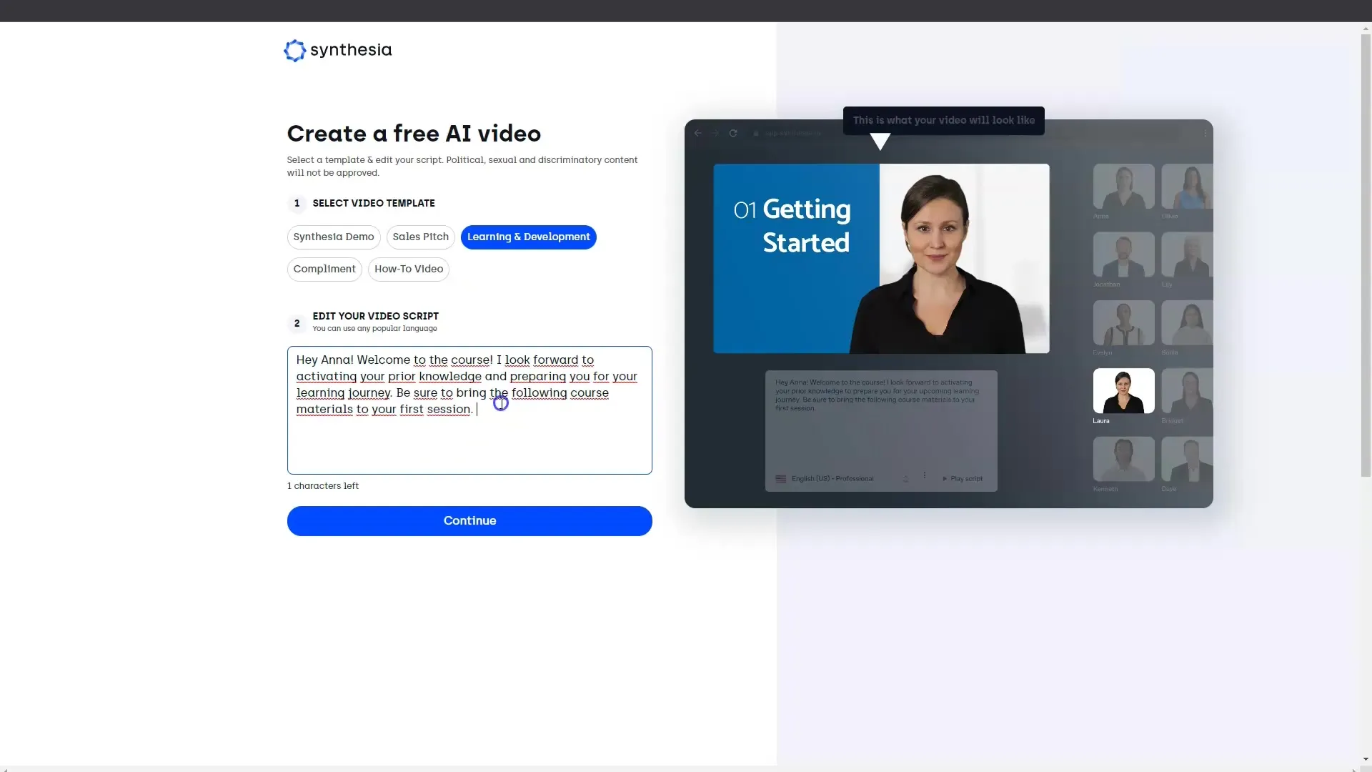Click the video script input field
1372x772 pixels.
click(470, 410)
